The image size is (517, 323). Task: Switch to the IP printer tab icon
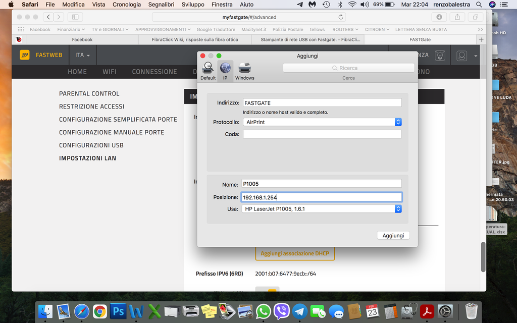[225, 70]
